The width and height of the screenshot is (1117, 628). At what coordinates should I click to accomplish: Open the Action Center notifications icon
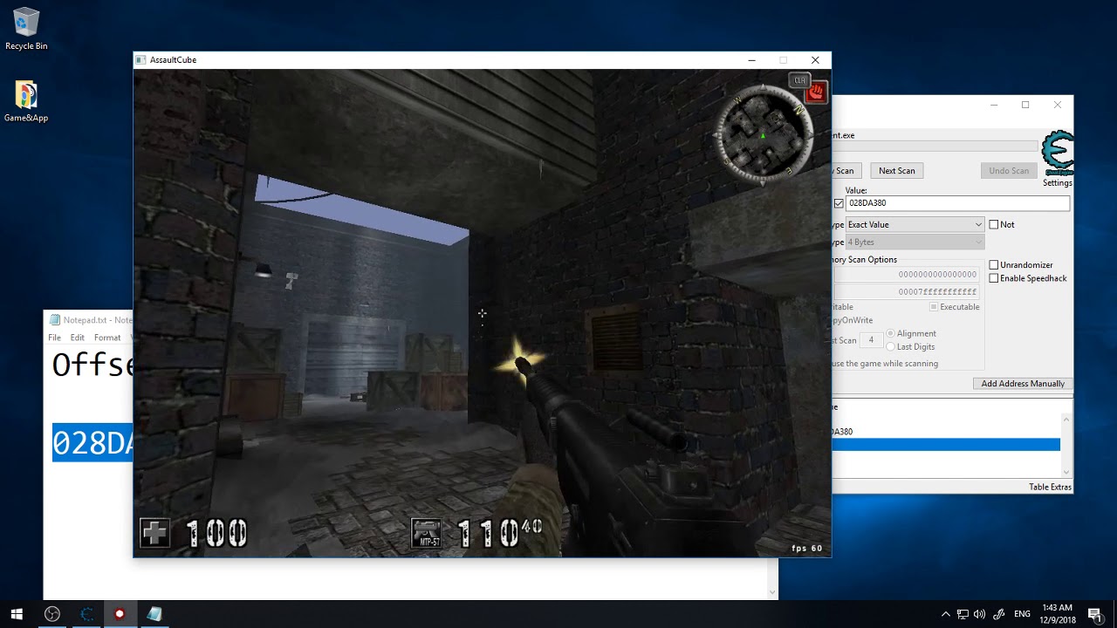(1094, 614)
